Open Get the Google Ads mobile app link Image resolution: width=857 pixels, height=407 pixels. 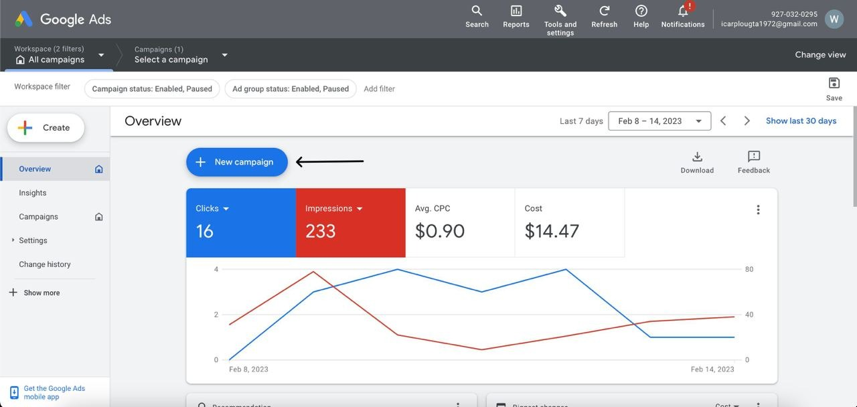coord(54,393)
